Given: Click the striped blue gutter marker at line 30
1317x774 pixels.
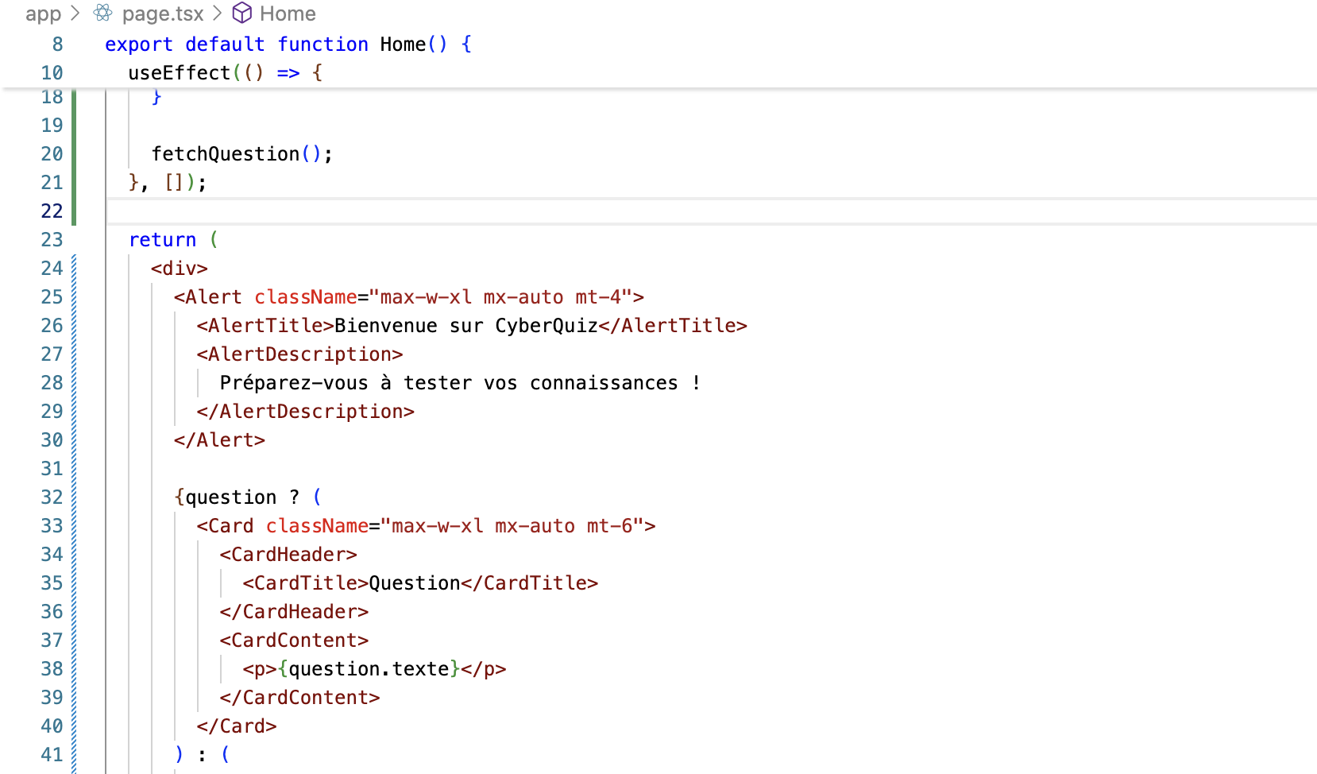Looking at the screenshot, I should click(x=74, y=440).
